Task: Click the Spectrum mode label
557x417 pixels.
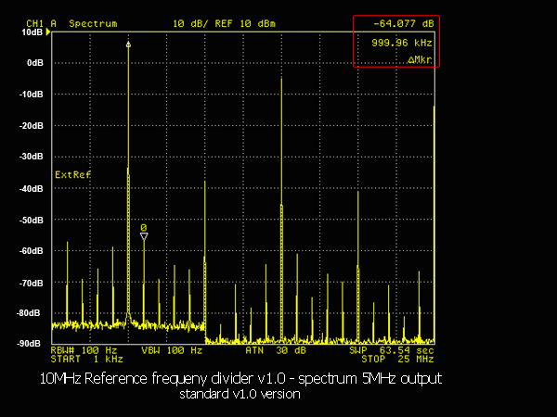Action: pyautogui.click(x=93, y=24)
